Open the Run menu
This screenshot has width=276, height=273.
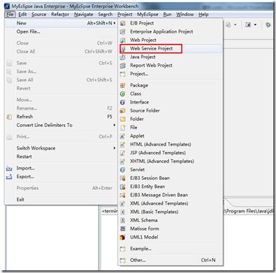click(x=168, y=15)
